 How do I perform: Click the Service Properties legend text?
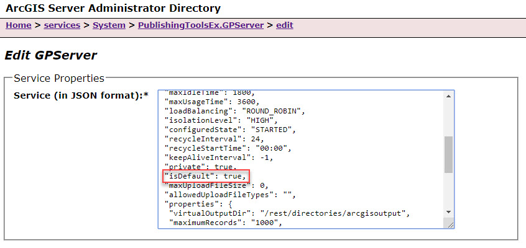click(x=59, y=78)
